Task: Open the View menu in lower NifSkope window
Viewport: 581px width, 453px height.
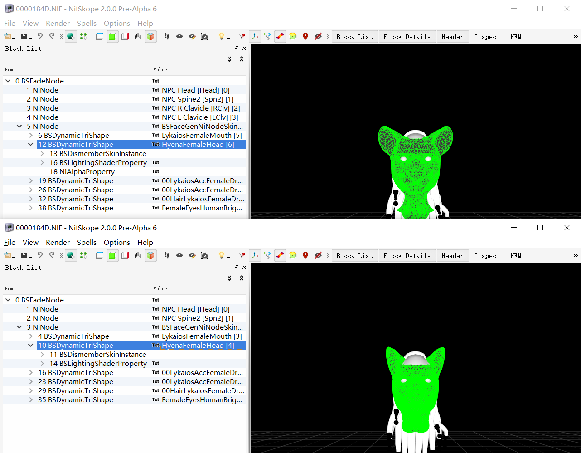Action: (x=30, y=243)
